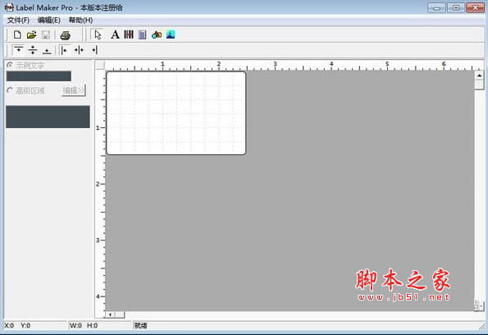Align objects to vertical middle
The image size is (488, 335).
pyautogui.click(x=32, y=49)
